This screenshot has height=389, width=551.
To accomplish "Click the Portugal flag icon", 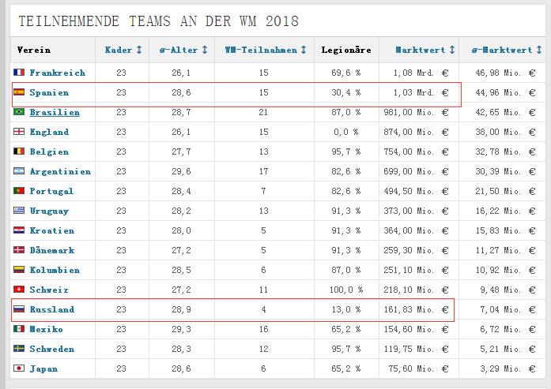I will [19, 191].
